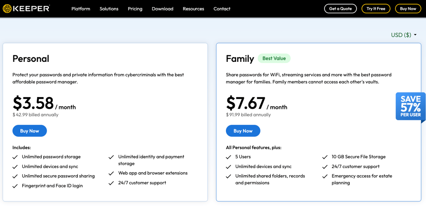Screen dimensions: 426x208
Task: Click checkmark beside Unlimited password storage
Action: tap(15, 157)
